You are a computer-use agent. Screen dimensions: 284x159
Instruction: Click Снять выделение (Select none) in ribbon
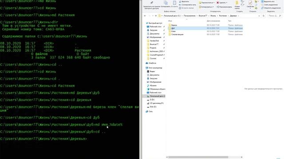coord(269,5)
